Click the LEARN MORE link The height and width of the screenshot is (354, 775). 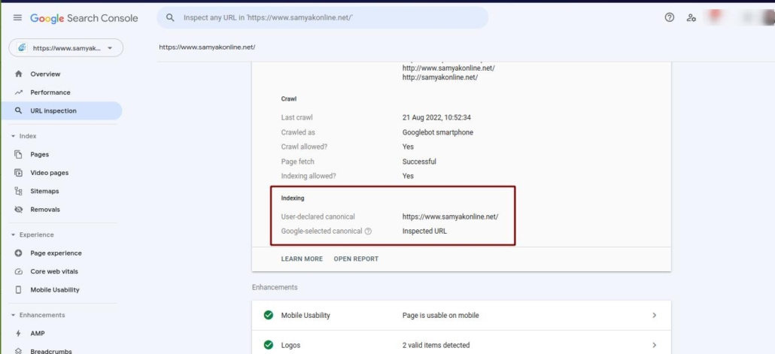pyautogui.click(x=302, y=259)
